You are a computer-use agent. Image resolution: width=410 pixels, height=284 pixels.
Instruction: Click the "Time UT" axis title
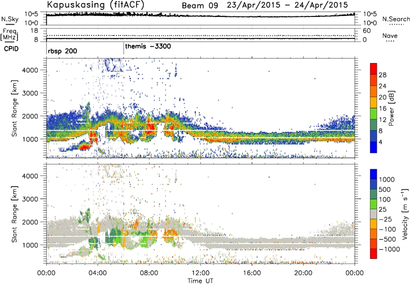(x=200, y=281)
